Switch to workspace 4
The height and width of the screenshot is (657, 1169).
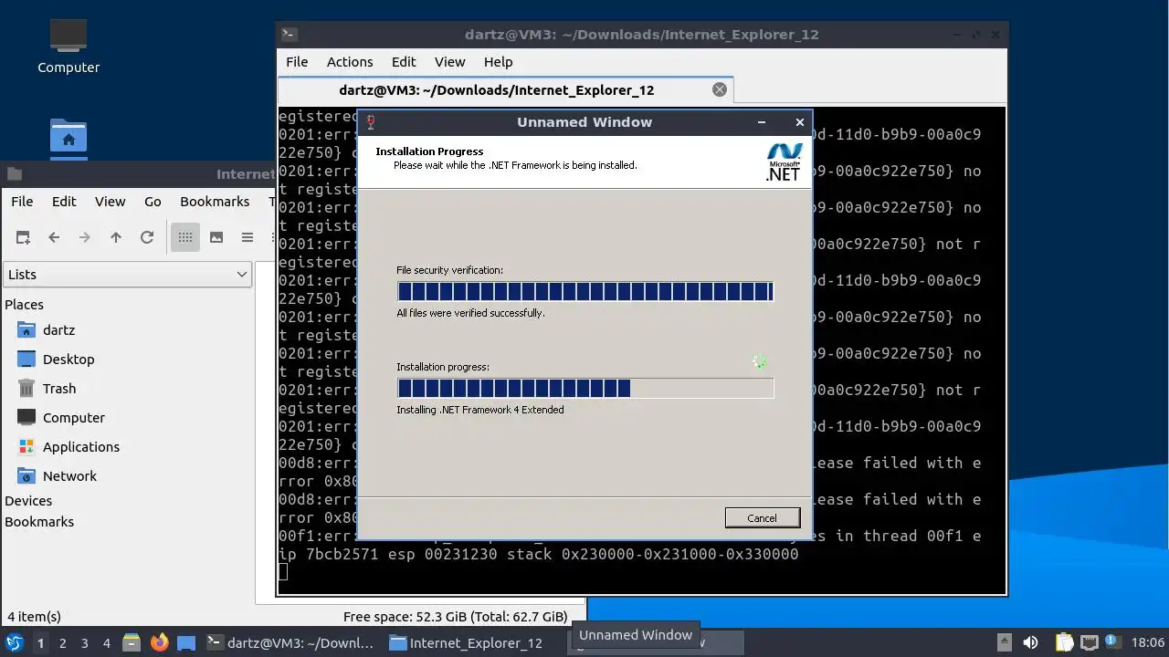[x=106, y=643]
